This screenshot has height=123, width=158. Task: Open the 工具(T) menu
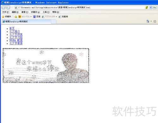coord(46,12)
